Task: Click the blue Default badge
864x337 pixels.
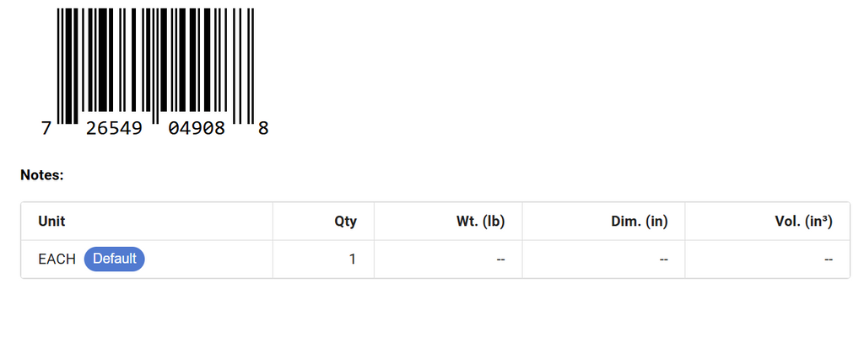Action: click(x=114, y=259)
